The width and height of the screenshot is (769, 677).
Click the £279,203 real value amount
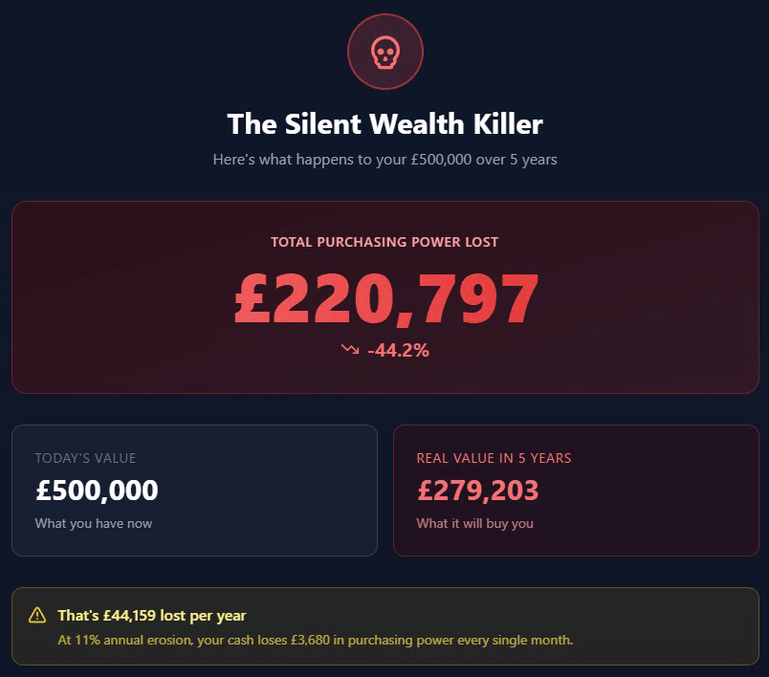coord(478,491)
